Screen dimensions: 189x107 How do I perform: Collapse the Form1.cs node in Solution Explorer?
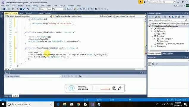tap(152, 36)
